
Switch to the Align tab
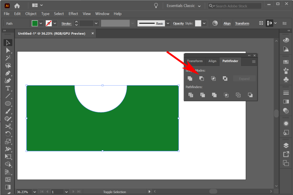[x=212, y=61]
